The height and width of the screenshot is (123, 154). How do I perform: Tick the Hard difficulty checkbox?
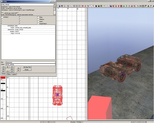[x=38, y=21]
